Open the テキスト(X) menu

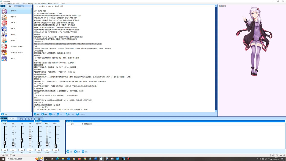pos(16,4)
